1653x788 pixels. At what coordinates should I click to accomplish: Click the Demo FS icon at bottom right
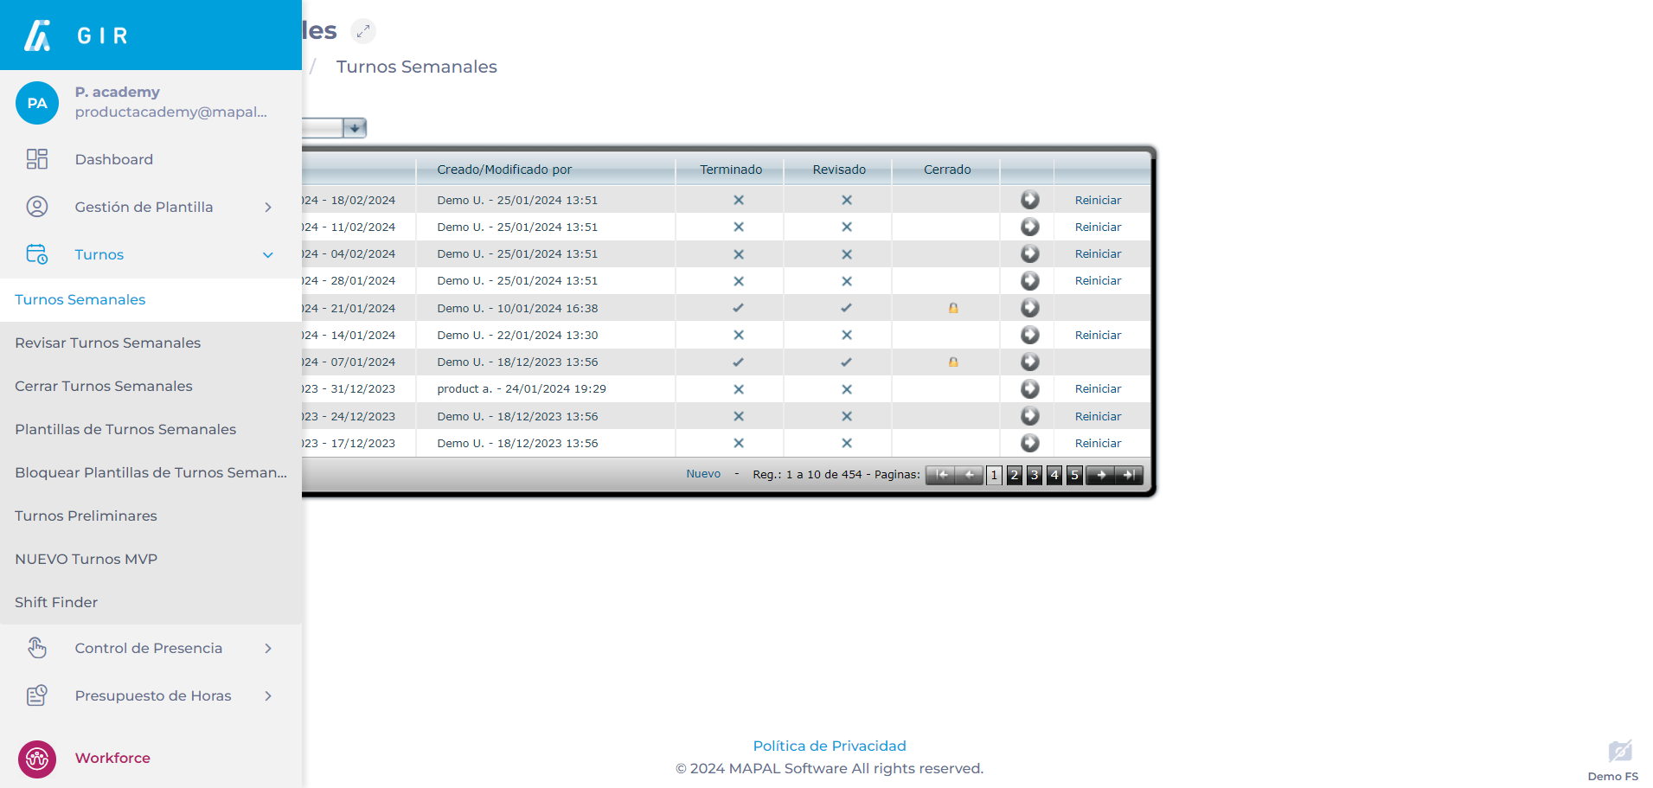click(1618, 752)
